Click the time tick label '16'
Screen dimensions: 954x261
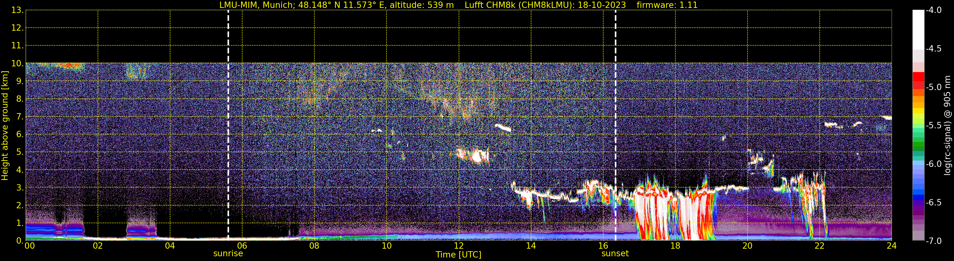point(603,246)
